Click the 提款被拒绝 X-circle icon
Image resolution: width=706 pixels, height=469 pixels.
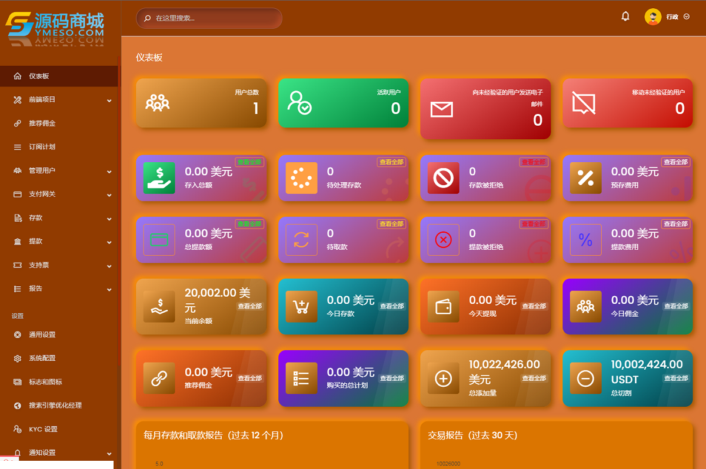[444, 240]
